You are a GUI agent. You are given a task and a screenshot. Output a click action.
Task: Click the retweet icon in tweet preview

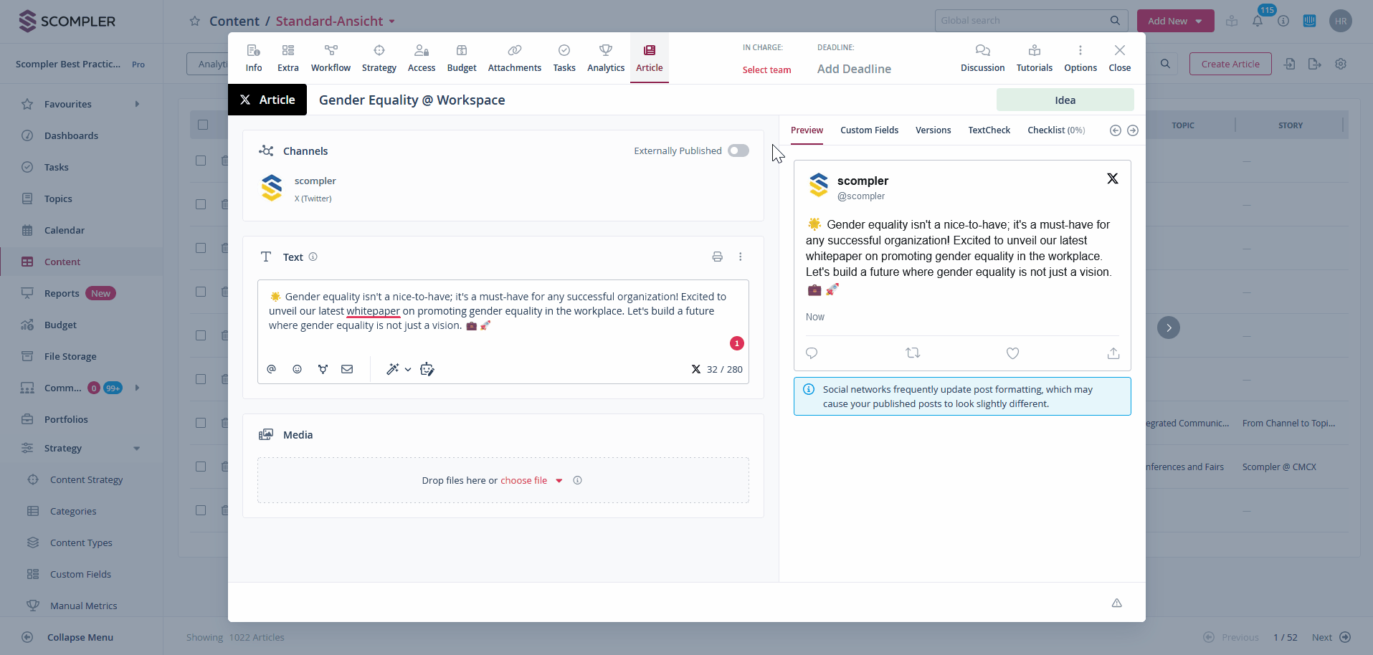913,353
